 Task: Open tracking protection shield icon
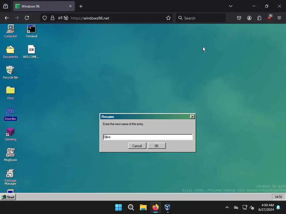coord(45,18)
